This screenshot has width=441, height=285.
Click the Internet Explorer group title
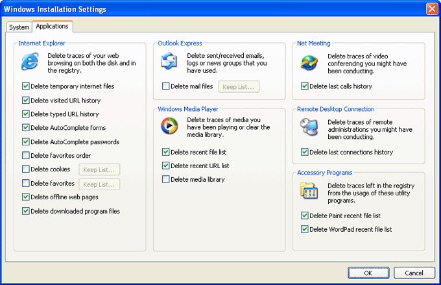pos(42,43)
